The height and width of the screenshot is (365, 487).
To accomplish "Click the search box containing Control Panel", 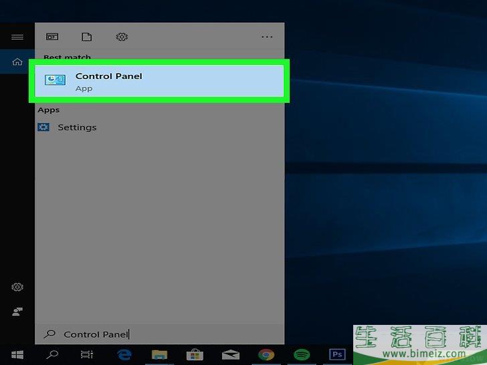I will [x=159, y=334].
